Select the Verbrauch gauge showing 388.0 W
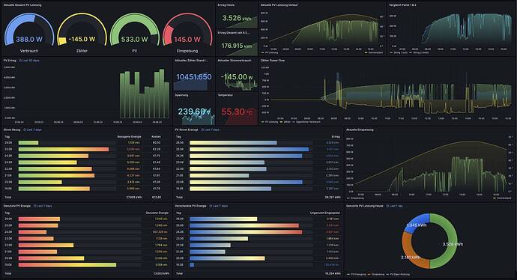 click(29, 32)
